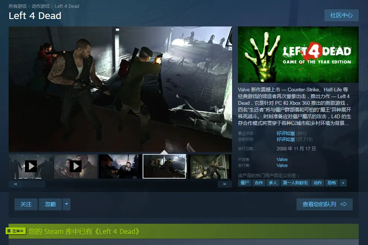This screenshot has height=245, width=368.
Task: Click the 查看您的队列 queue button
Action: [324, 204]
